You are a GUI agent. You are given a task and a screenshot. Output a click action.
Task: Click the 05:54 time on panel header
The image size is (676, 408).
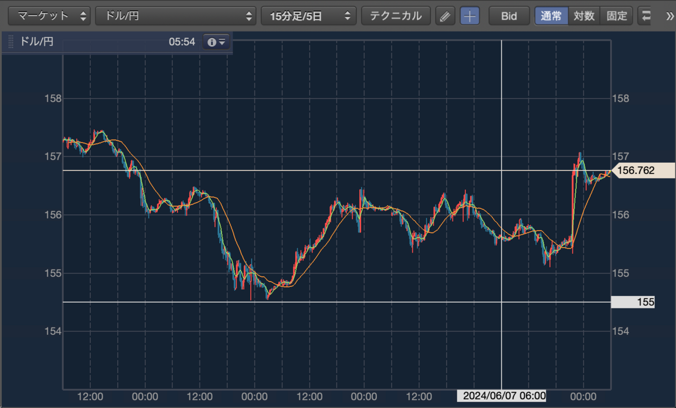181,42
